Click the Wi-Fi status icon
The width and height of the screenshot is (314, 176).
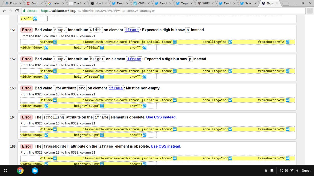click(x=292, y=171)
